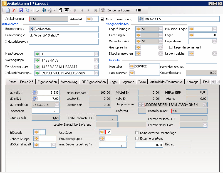Click the arrow icon next to Hersteller field
The image size is (223, 173).
pyautogui.click(x=132, y=66)
